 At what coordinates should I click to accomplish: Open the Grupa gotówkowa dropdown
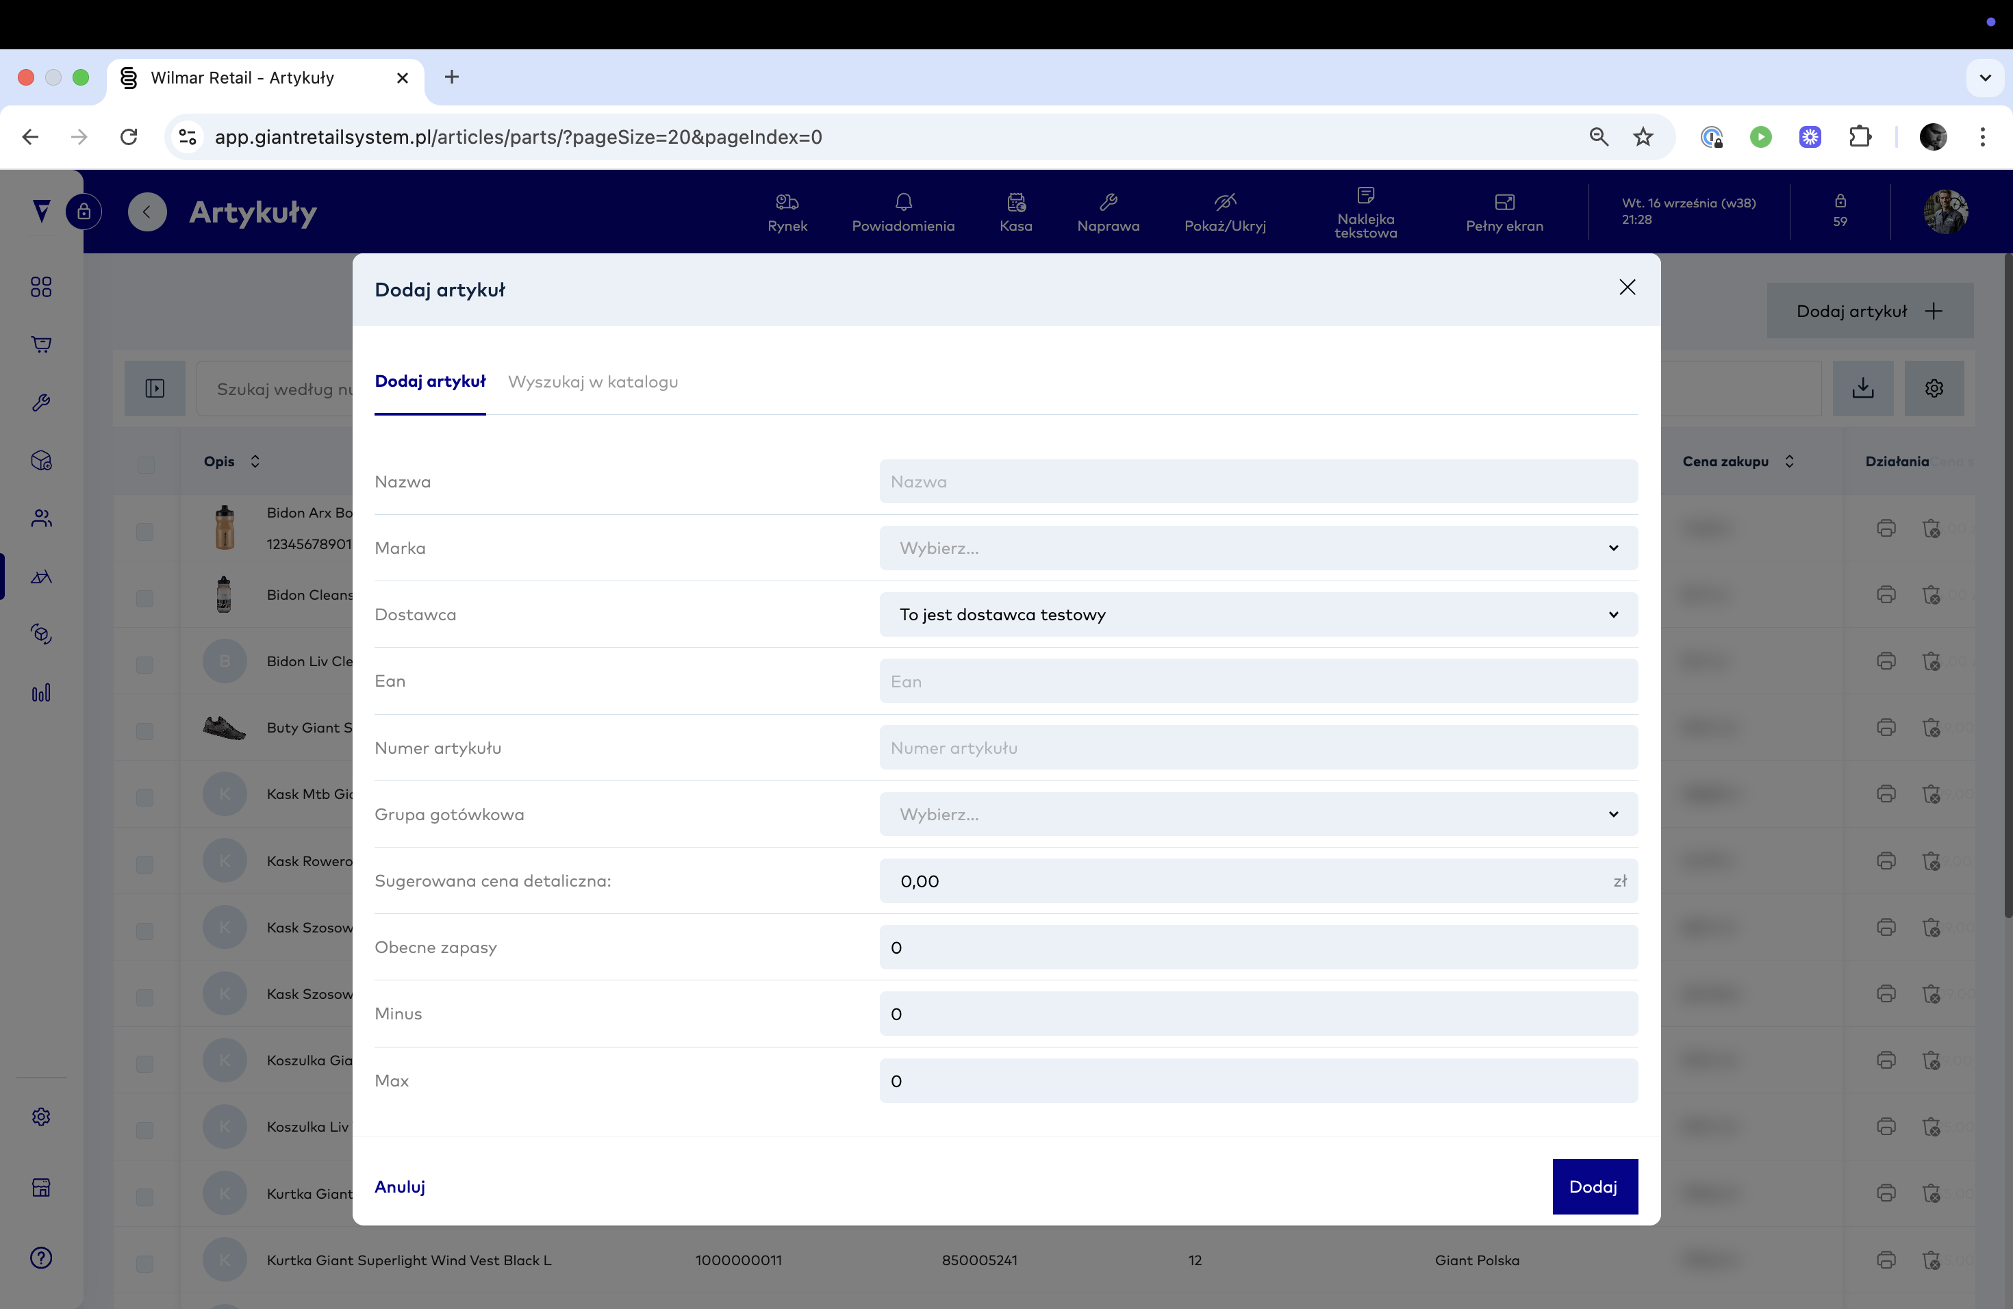[x=1258, y=813]
